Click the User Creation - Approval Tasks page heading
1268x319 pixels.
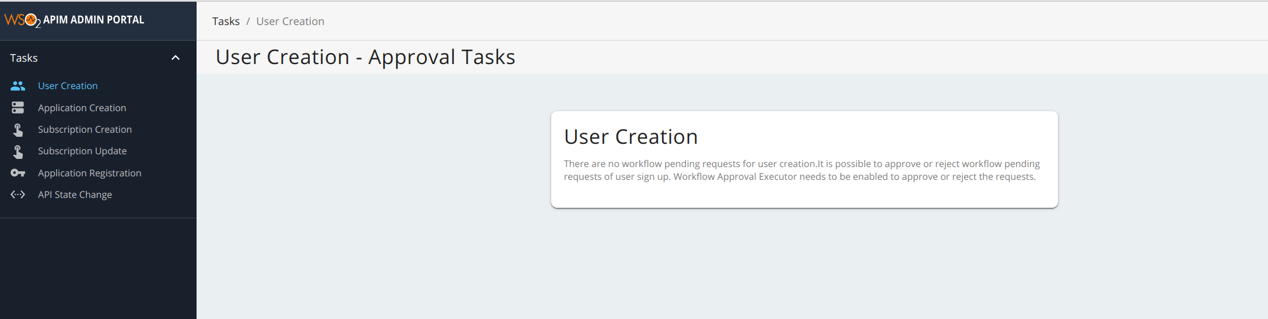coord(365,57)
